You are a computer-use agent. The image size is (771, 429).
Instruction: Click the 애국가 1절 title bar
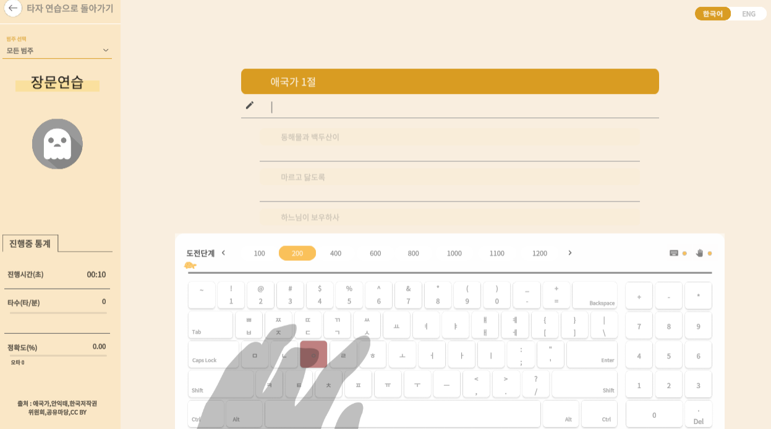(x=450, y=82)
